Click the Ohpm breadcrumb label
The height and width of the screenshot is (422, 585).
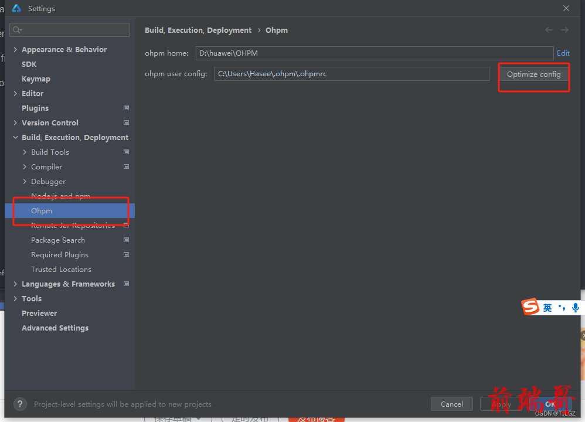click(277, 30)
